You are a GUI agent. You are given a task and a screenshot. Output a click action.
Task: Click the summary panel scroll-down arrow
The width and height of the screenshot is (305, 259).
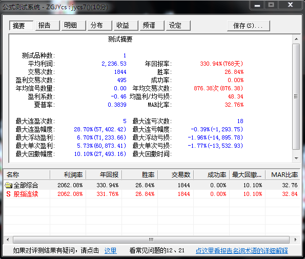point(296,158)
